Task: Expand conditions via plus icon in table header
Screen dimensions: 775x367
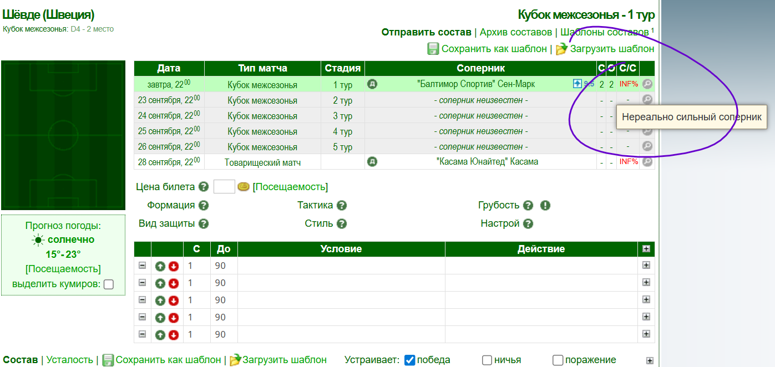Action: [646, 249]
